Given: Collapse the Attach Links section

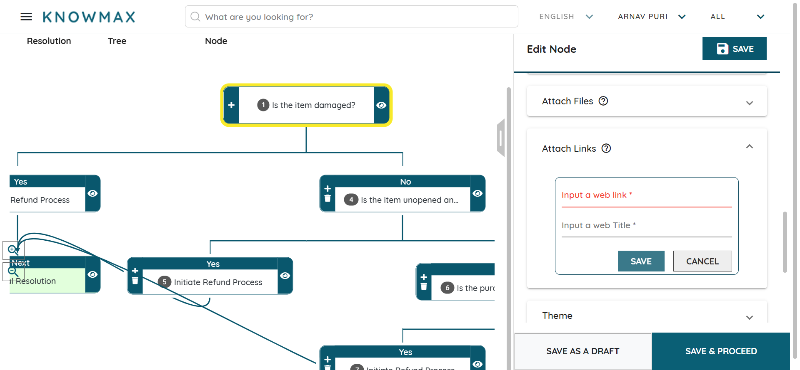Looking at the screenshot, I should point(749,147).
